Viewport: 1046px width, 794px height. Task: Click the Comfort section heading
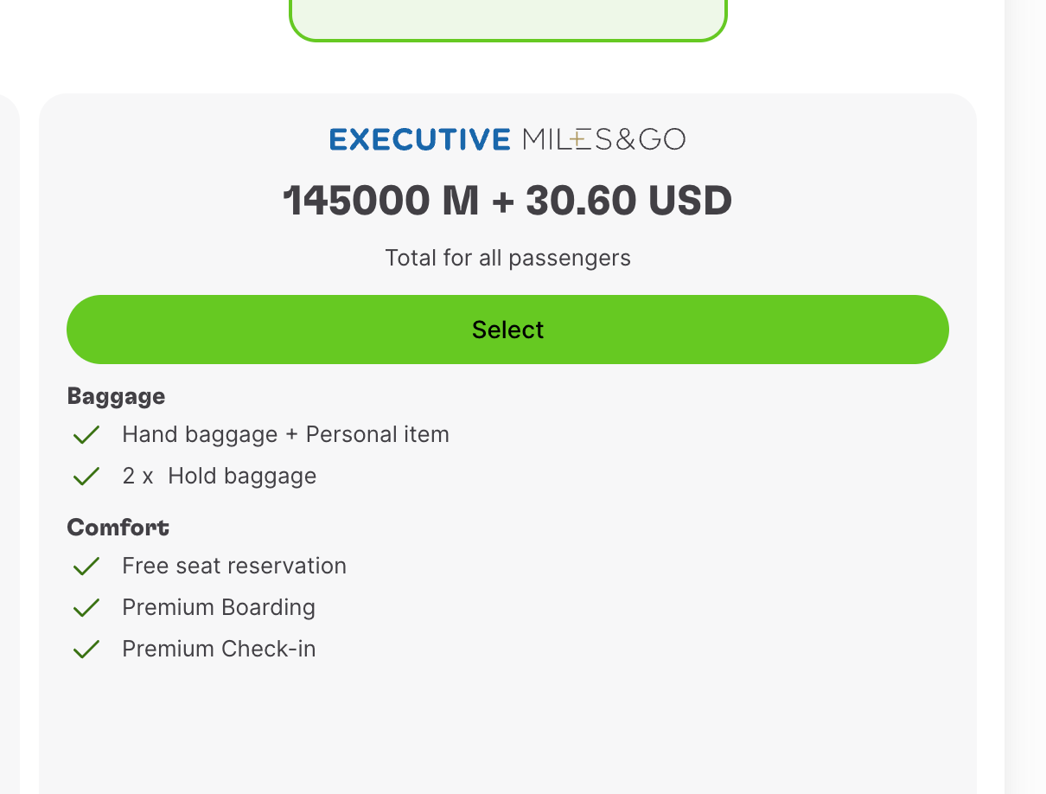(x=118, y=527)
